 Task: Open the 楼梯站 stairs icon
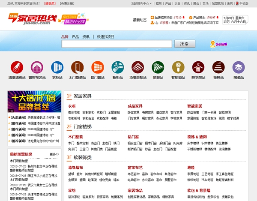(x=218, y=67)
